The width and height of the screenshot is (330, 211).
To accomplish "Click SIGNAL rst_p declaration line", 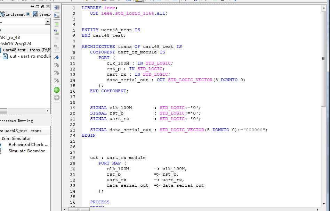I will pos(146,113).
